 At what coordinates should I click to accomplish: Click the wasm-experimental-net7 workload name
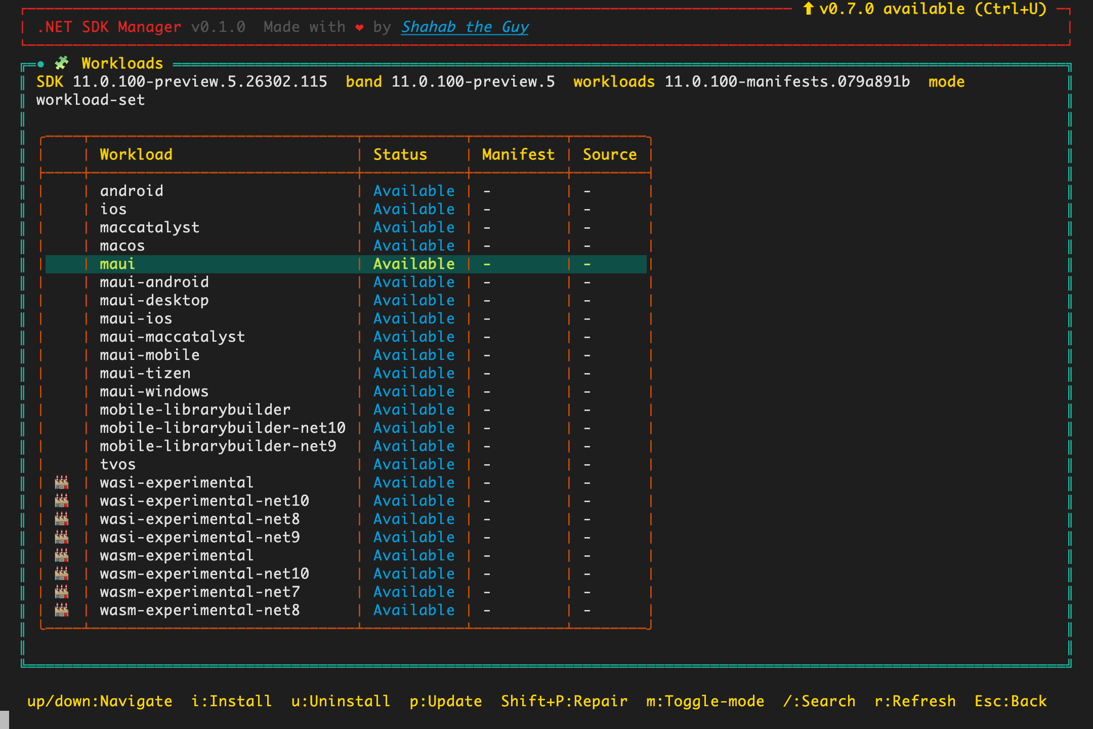(200, 592)
